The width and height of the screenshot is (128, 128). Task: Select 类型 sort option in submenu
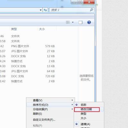[89, 114]
